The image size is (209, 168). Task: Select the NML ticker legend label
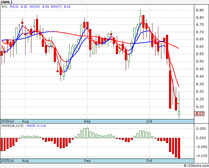click(5, 7)
